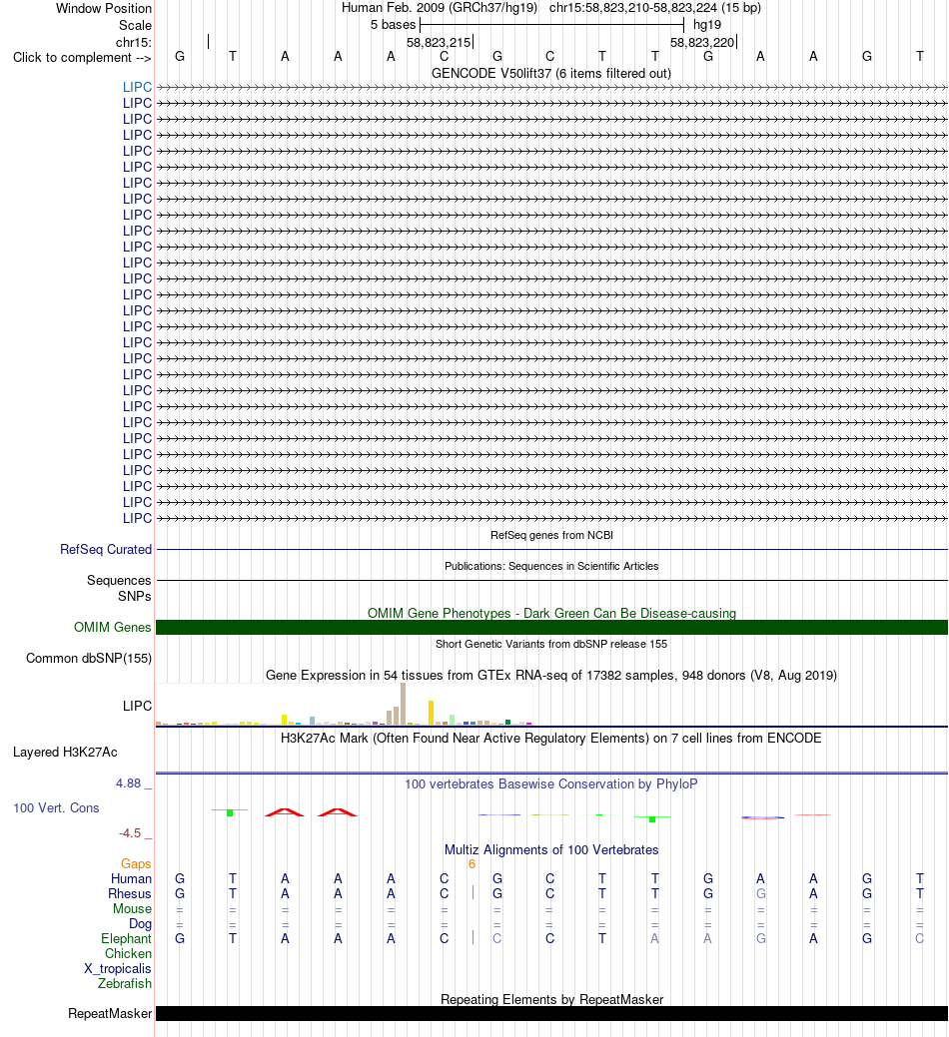This screenshot has height=1037, width=949.
Task: Click the OMIM Genes track label
Action: click(113, 628)
